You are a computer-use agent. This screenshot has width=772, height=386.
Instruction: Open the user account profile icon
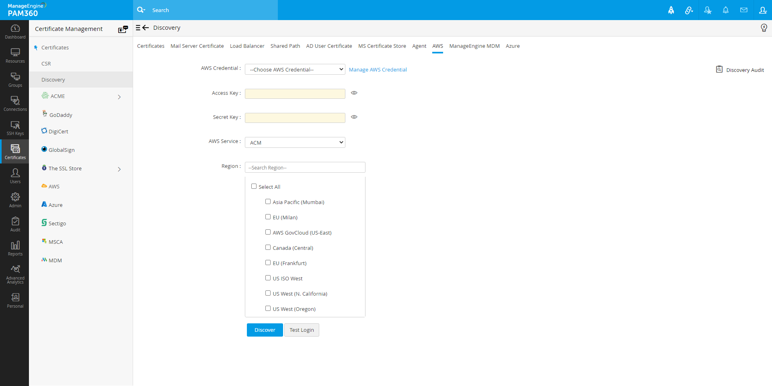[763, 10]
